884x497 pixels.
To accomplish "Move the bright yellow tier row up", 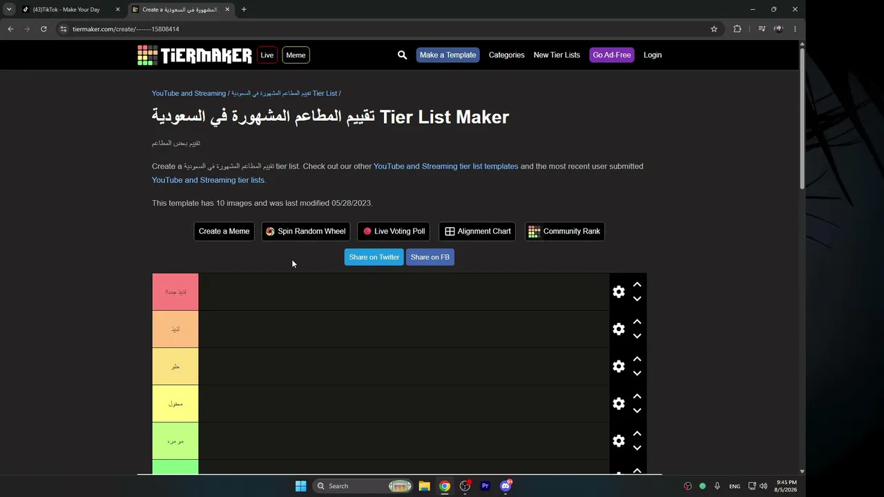I will (637, 396).
